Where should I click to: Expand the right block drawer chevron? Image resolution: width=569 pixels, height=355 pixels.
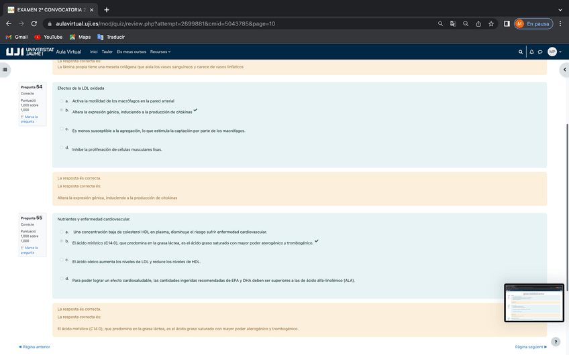pyautogui.click(x=564, y=69)
